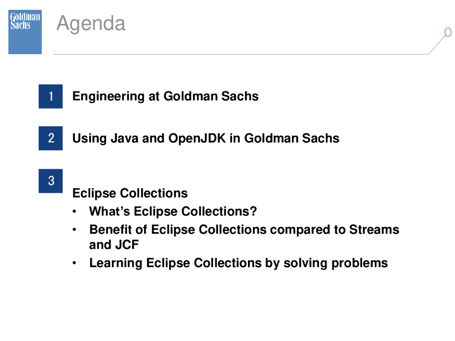This screenshot has height=341, width=455.
Task: Click the horizontal header divider line
Action: click(x=240, y=54)
